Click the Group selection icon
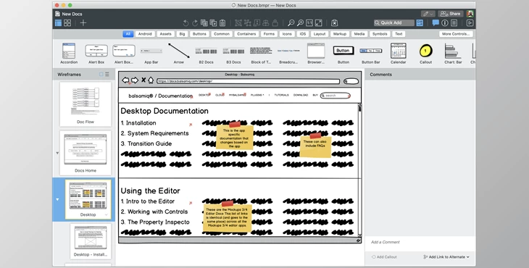Viewport: 529px width, 268px height. click(x=238, y=23)
